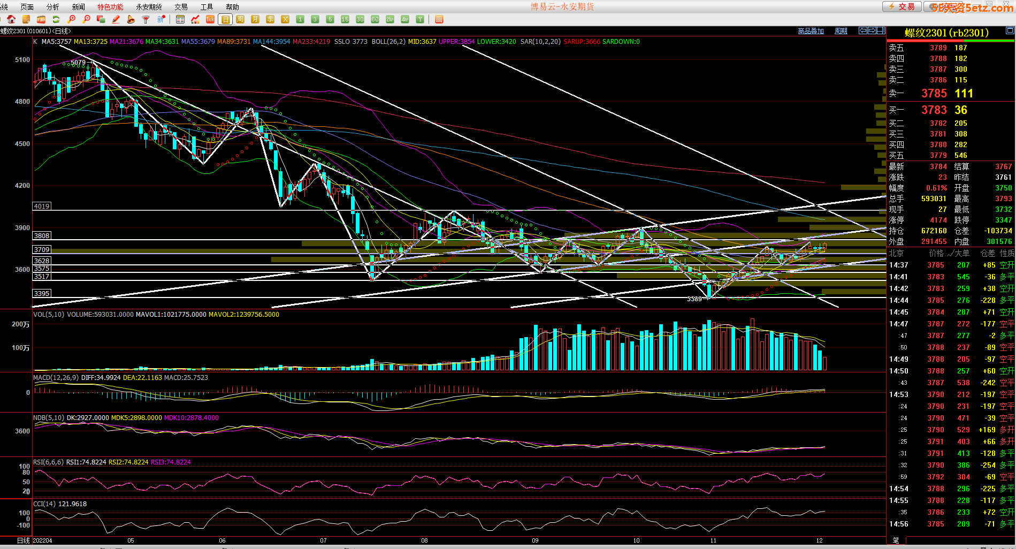This screenshot has width=1016, height=549.
Task: Switch to intraday trend chart icon
Action: coord(195,19)
